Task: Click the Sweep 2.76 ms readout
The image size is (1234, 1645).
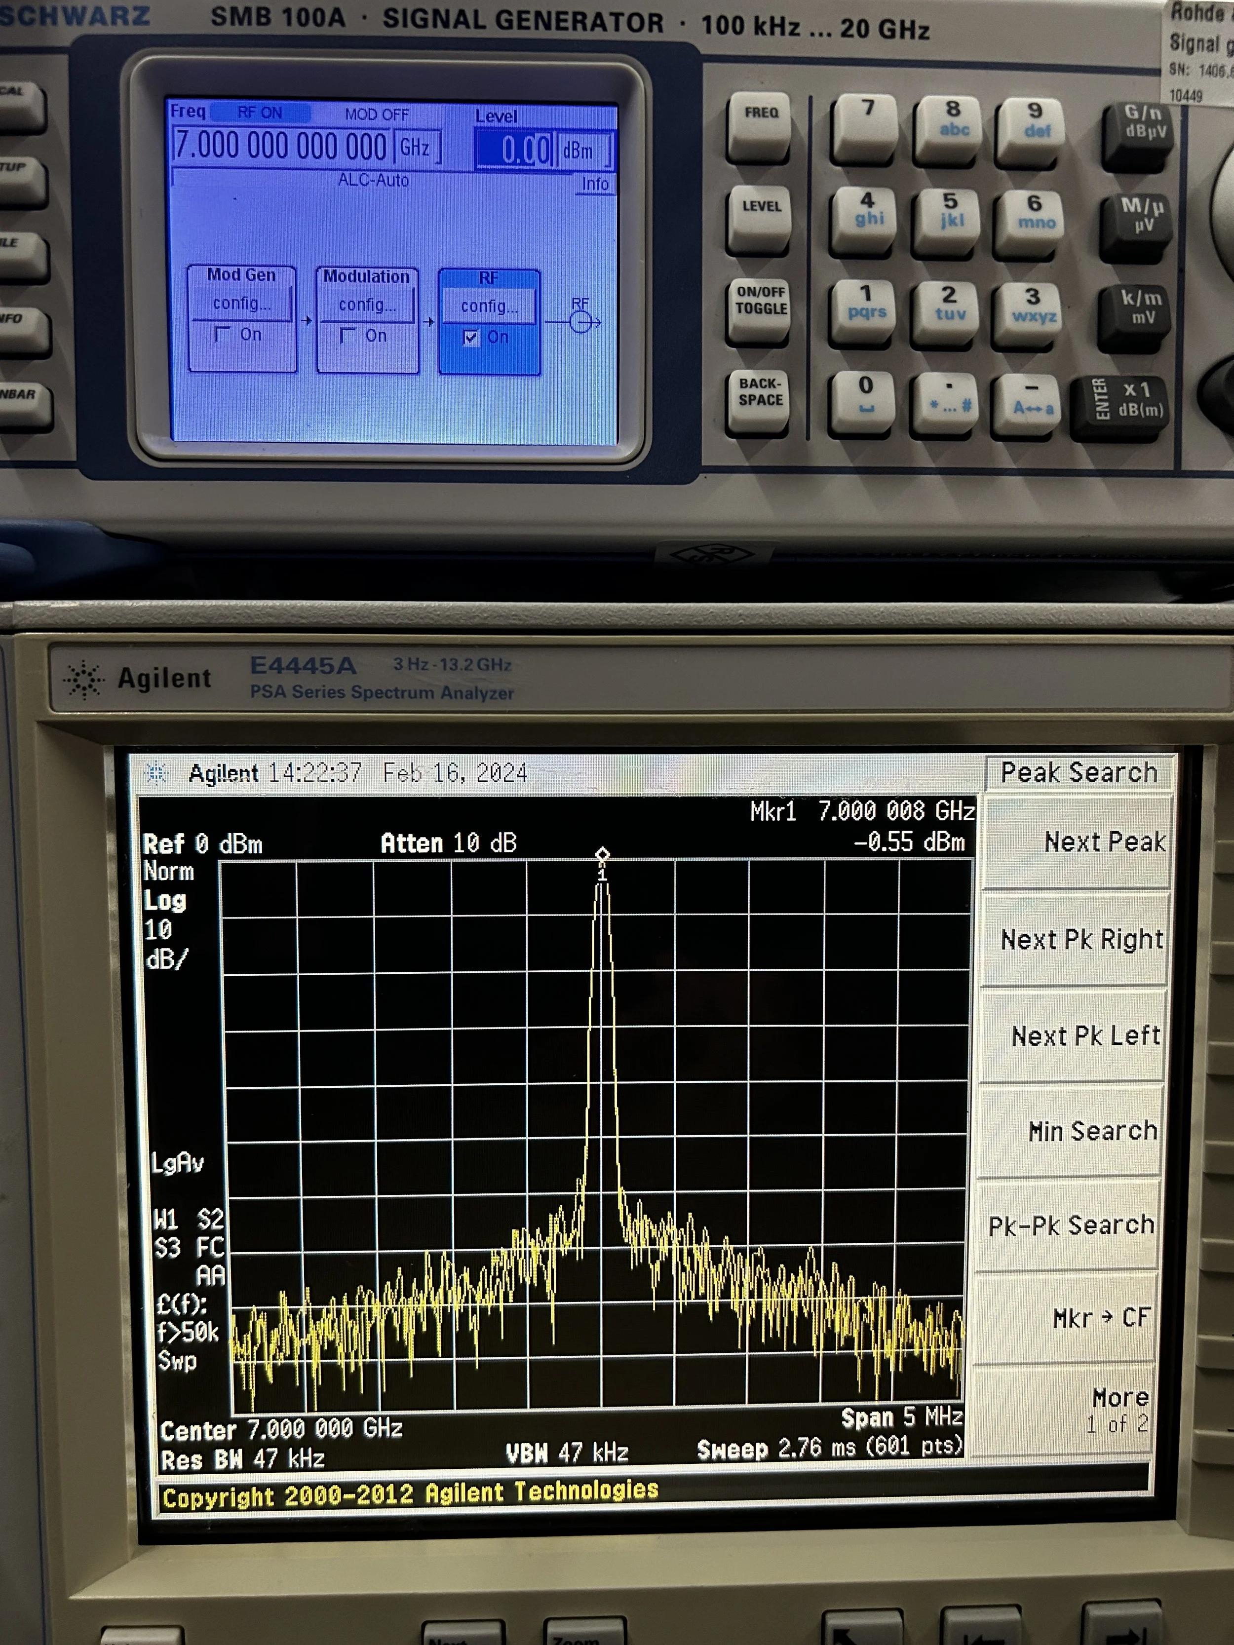Action: (830, 1448)
